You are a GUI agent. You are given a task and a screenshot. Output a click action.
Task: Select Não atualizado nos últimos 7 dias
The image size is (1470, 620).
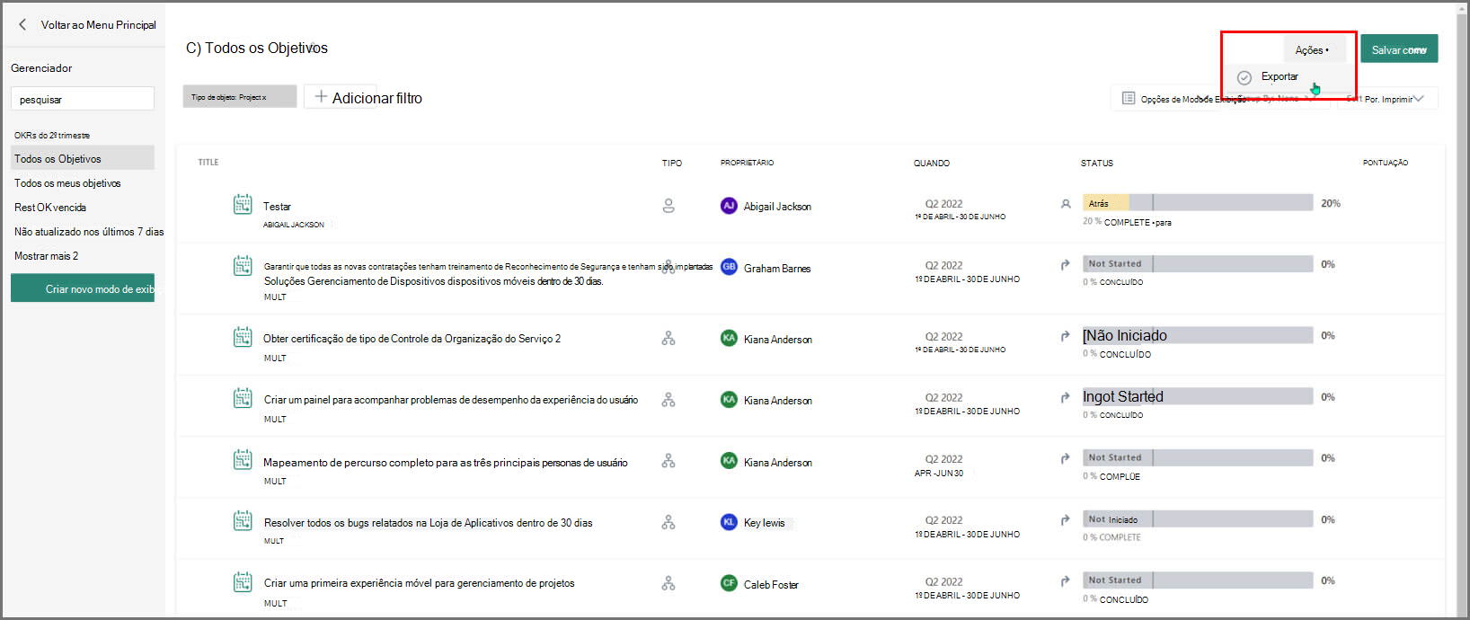pos(89,232)
